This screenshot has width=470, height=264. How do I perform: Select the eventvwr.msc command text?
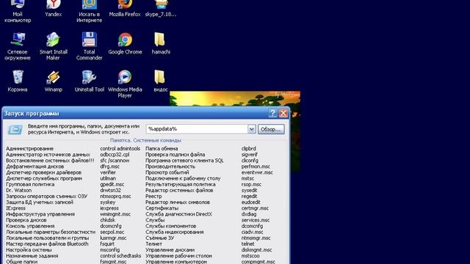pyautogui.click(x=257, y=172)
